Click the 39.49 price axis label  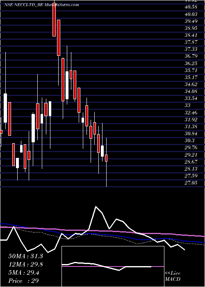[x=191, y=21]
